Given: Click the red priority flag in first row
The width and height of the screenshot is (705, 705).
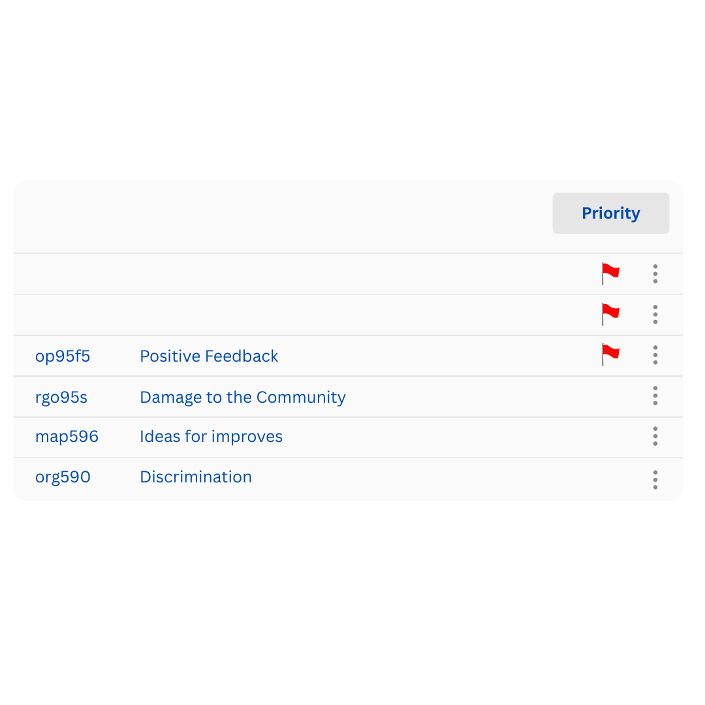Looking at the screenshot, I should pos(610,274).
